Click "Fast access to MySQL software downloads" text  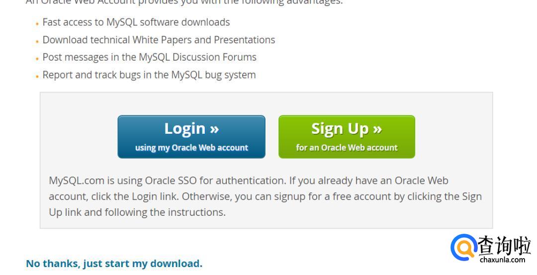[136, 22]
